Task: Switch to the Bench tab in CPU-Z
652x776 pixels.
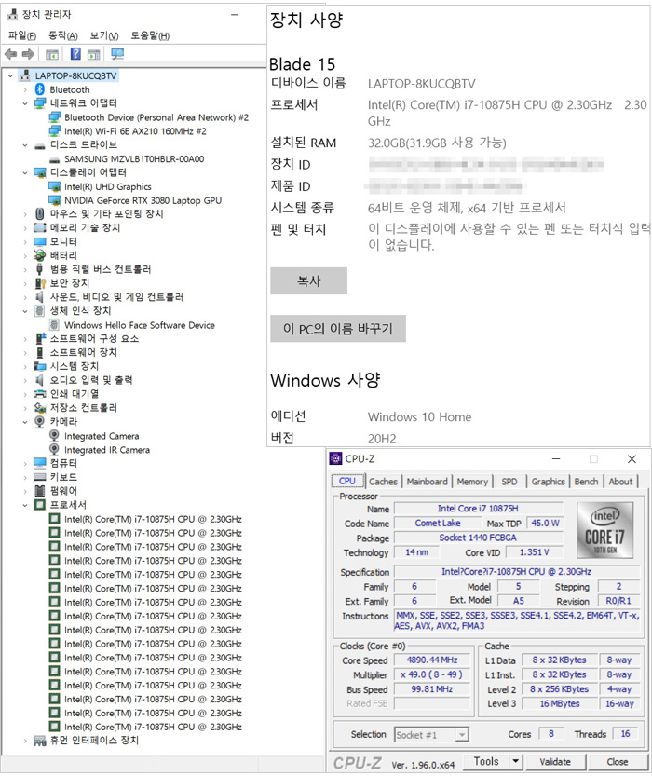Action: [586, 481]
